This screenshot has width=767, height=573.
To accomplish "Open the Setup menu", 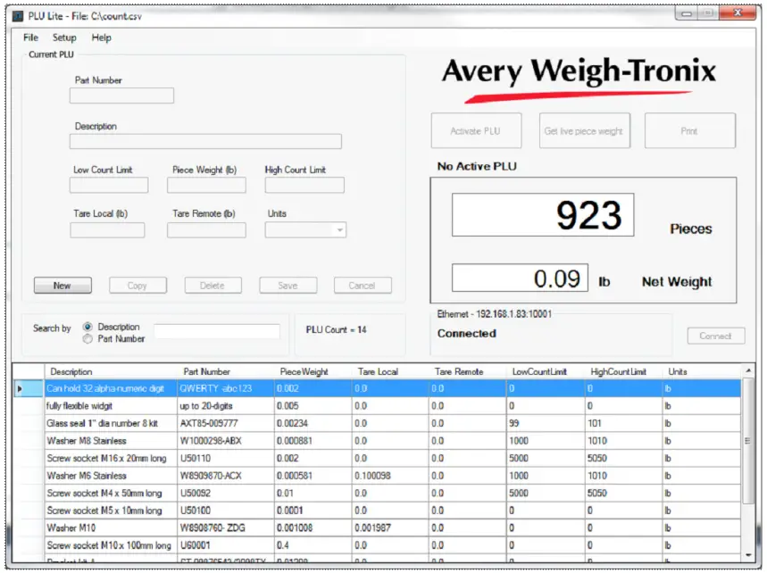I will [x=63, y=37].
